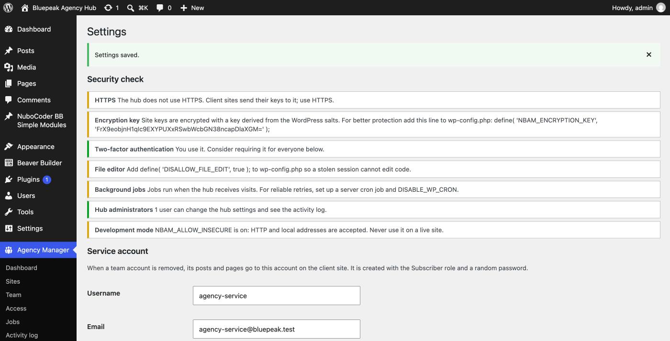The image size is (670, 341).
Task: Click the Tools wrench icon
Action: tap(9, 212)
